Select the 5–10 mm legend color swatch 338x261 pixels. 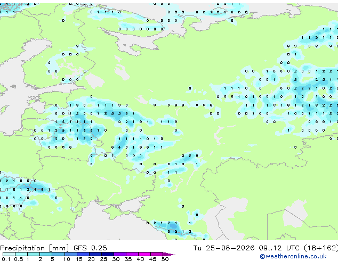click(x=58, y=254)
